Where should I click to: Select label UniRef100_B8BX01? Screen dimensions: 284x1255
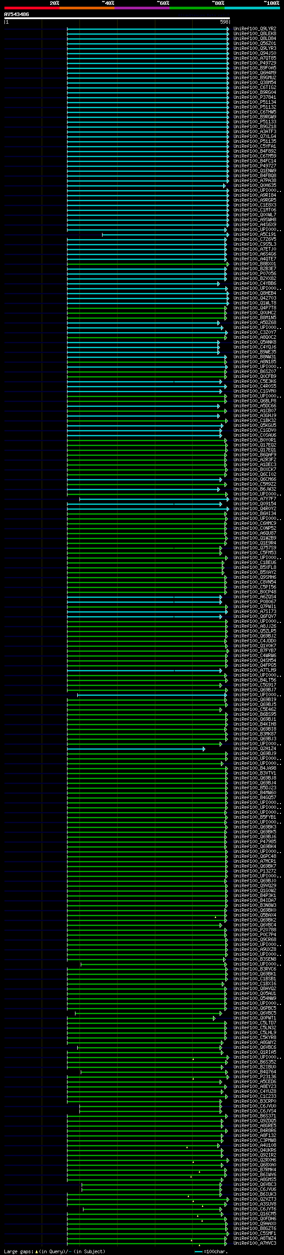pyautogui.click(x=255, y=264)
